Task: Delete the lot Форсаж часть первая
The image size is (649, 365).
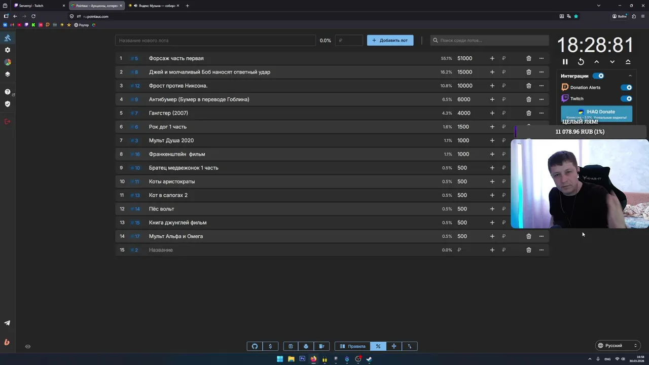Action: click(x=528, y=58)
